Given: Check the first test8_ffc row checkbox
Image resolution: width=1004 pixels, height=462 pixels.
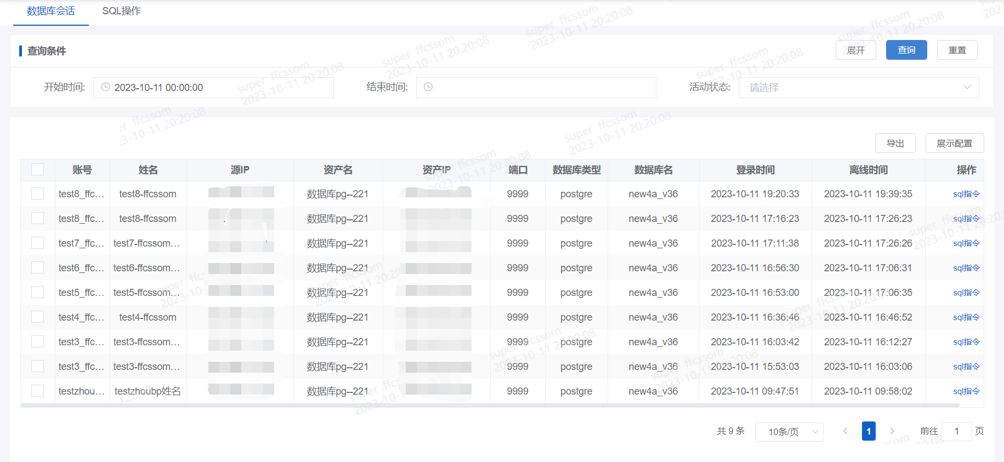Looking at the screenshot, I should pyautogui.click(x=38, y=193).
